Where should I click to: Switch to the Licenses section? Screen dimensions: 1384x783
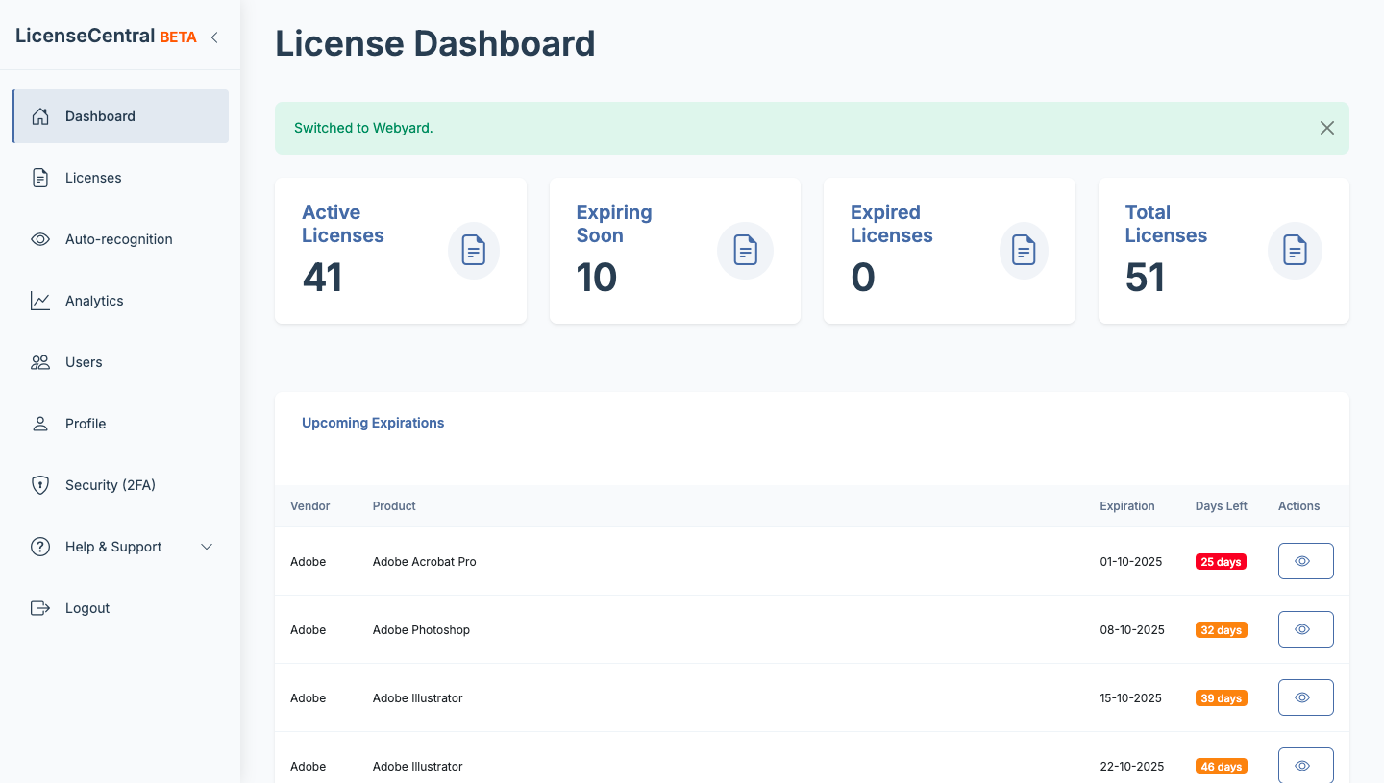[x=93, y=177]
